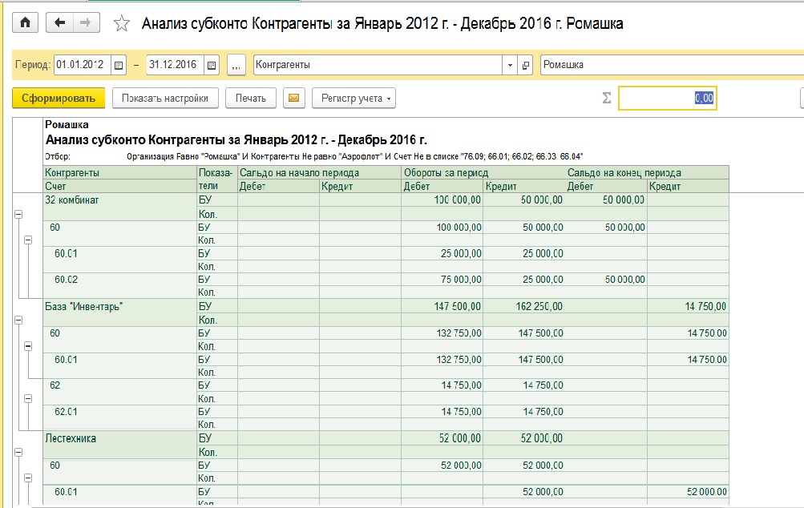Click account 62.01 row label

click(67, 412)
